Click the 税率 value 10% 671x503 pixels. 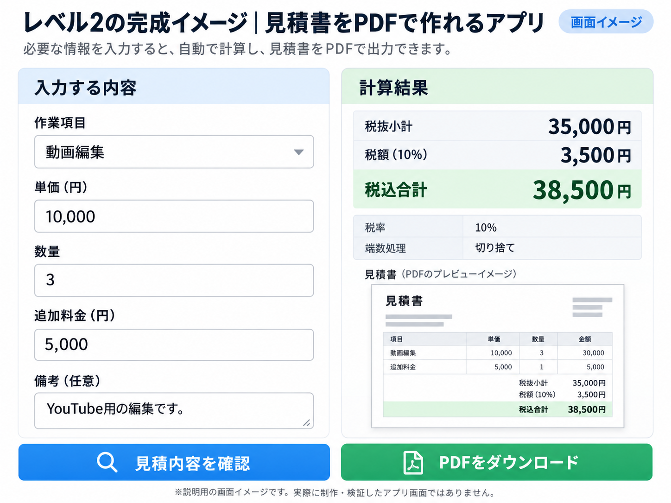tap(486, 227)
